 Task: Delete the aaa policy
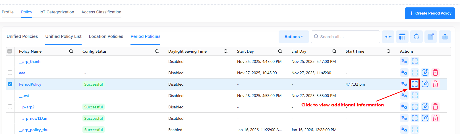435,73
